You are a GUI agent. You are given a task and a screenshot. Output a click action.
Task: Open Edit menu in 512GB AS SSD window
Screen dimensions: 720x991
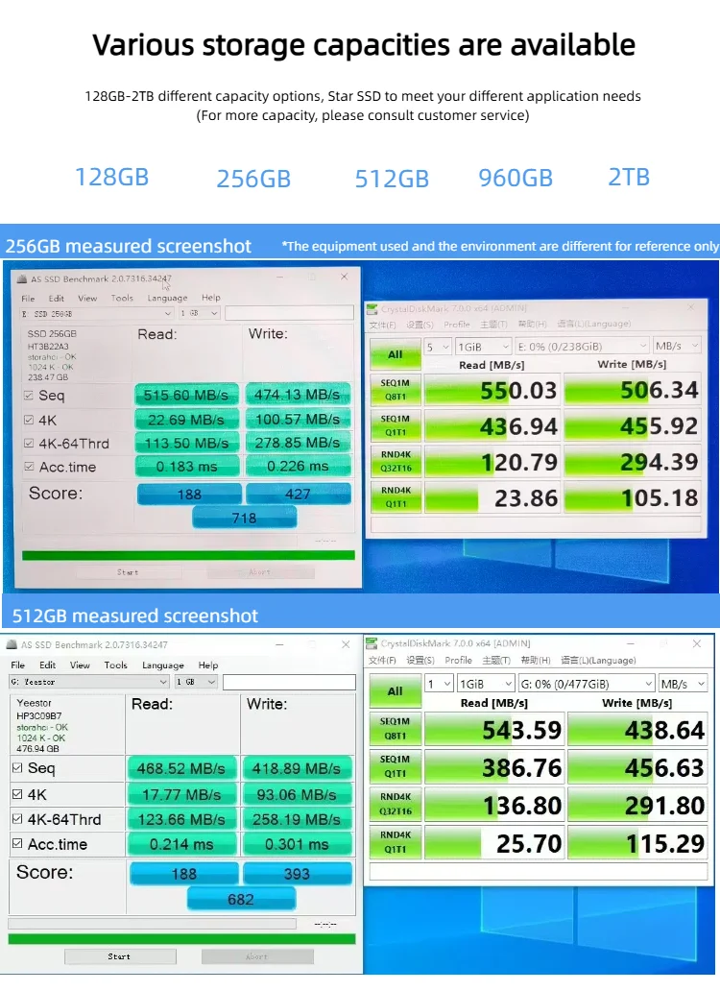point(47,665)
